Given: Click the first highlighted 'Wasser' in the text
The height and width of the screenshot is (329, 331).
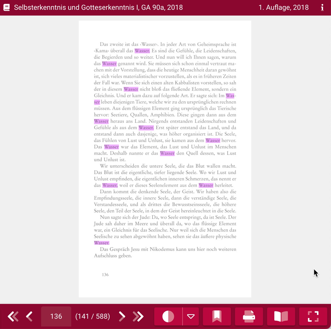Looking at the screenshot, I should [x=142, y=51].
